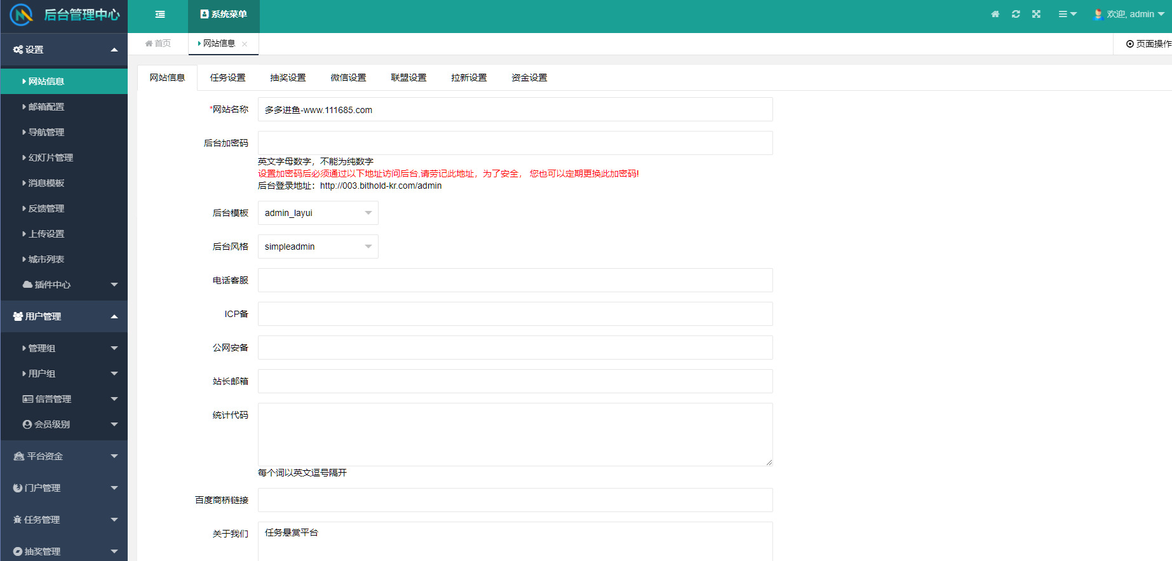
Task: Click the refresh icon in top bar
Action: click(x=1016, y=14)
